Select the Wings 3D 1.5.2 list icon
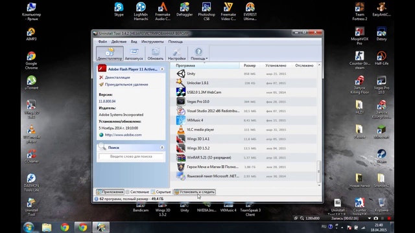The height and width of the screenshot is (233, 415). click(181, 148)
